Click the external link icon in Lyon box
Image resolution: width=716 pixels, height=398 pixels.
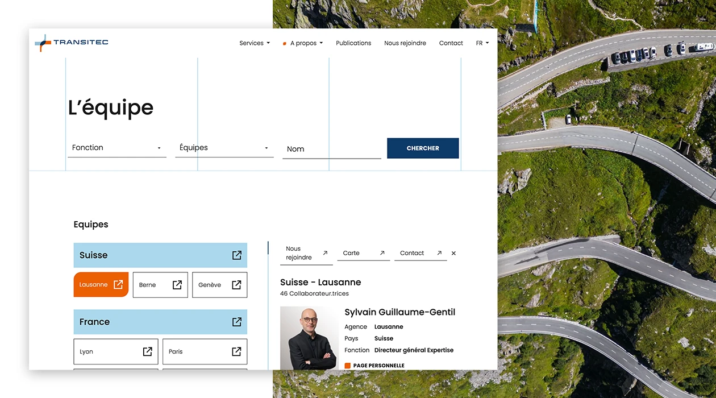(x=147, y=351)
